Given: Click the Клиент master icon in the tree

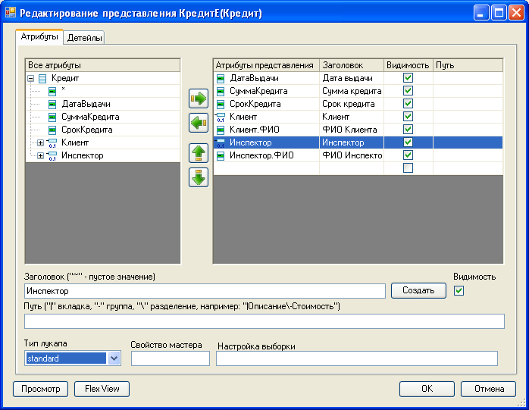Looking at the screenshot, I should (x=52, y=143).
